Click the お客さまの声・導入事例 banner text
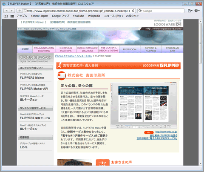 80,66
